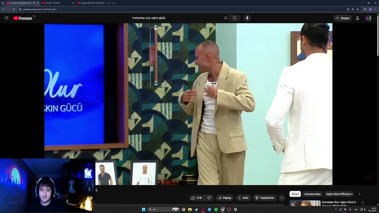Click the youtube.com address bar URL
The image size is (379, 213).
coord(40,9)
